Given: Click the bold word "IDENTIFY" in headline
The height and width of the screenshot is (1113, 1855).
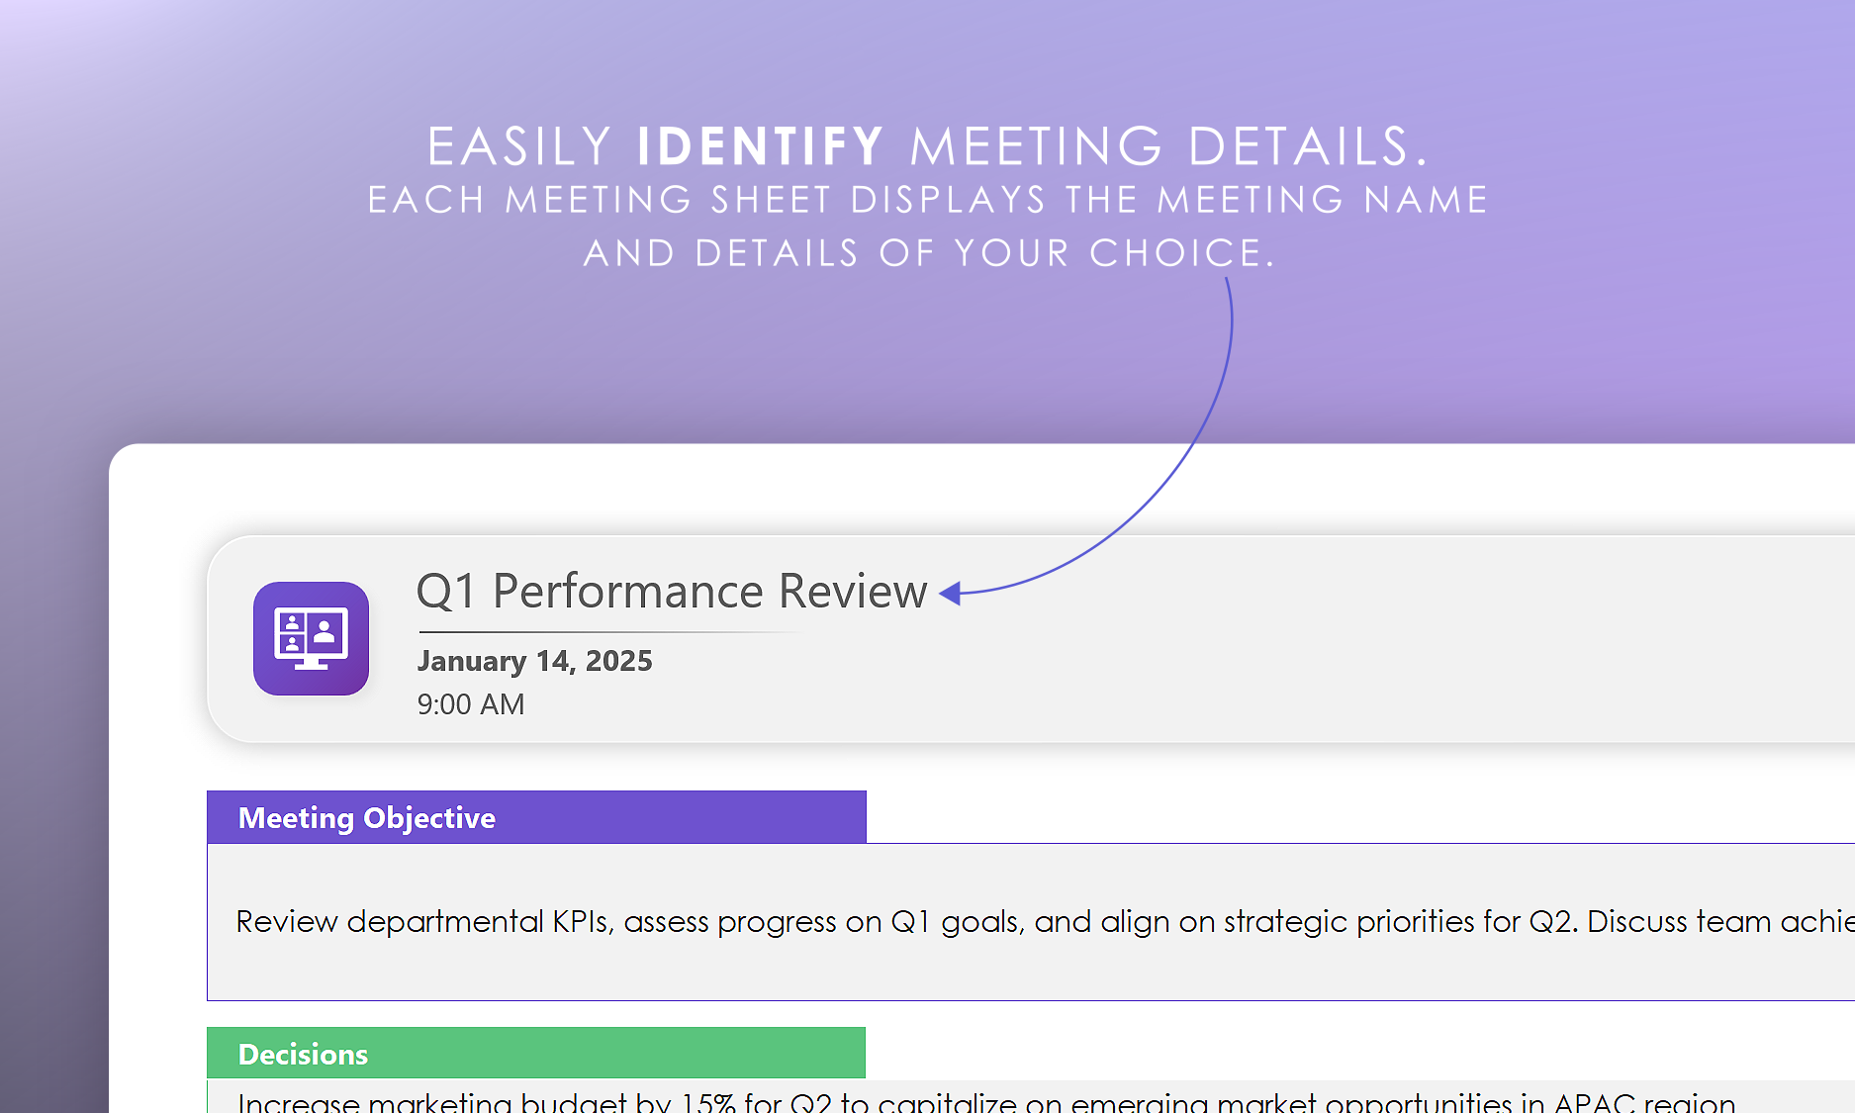Looking at the screenshot, I should pyautogui.click(x=760, y=146).
